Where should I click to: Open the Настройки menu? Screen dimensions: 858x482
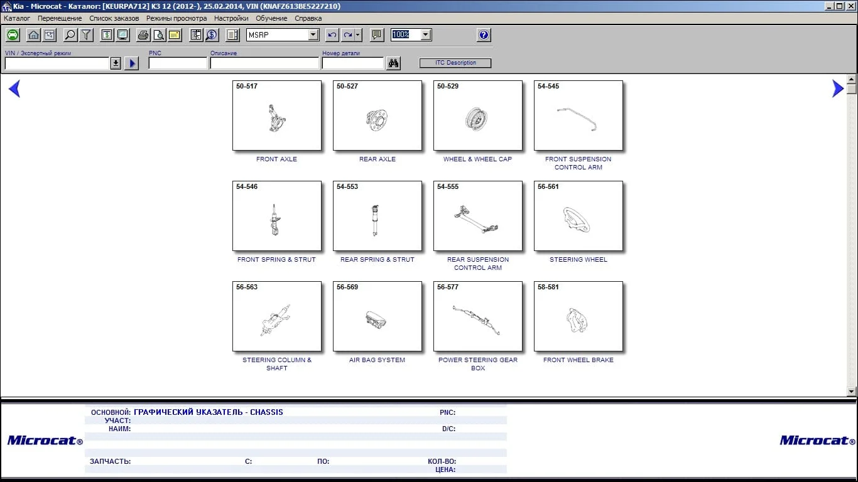231,18
